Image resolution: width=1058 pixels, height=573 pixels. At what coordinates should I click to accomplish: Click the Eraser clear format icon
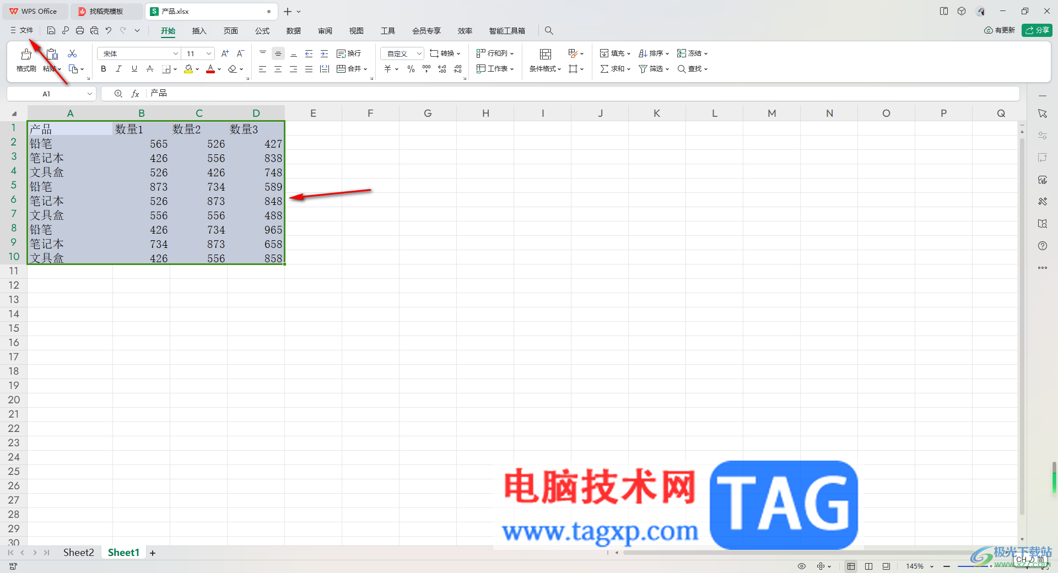point(233,69)
